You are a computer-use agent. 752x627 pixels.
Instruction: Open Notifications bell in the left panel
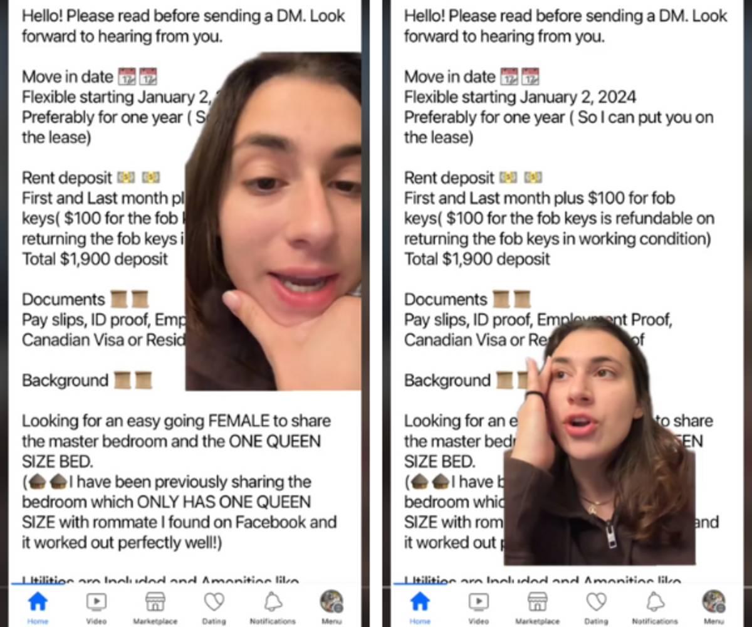[273, 603]
